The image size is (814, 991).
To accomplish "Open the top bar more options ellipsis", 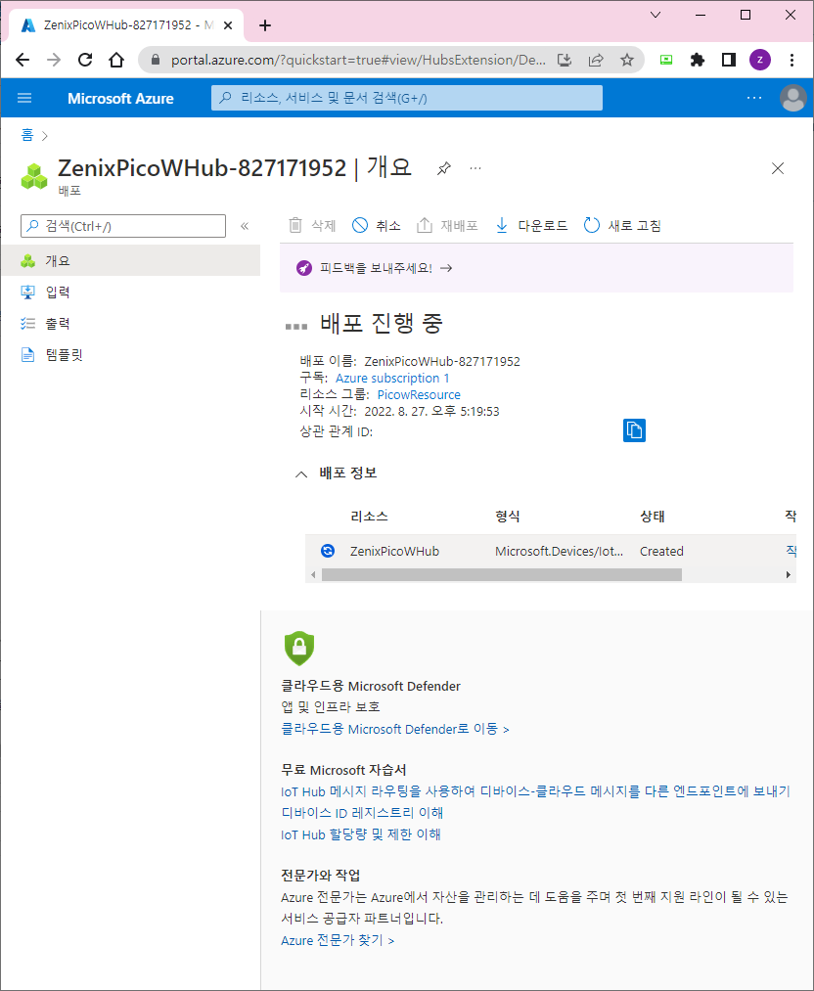I will pyautogui.click(x=754, y=98).
